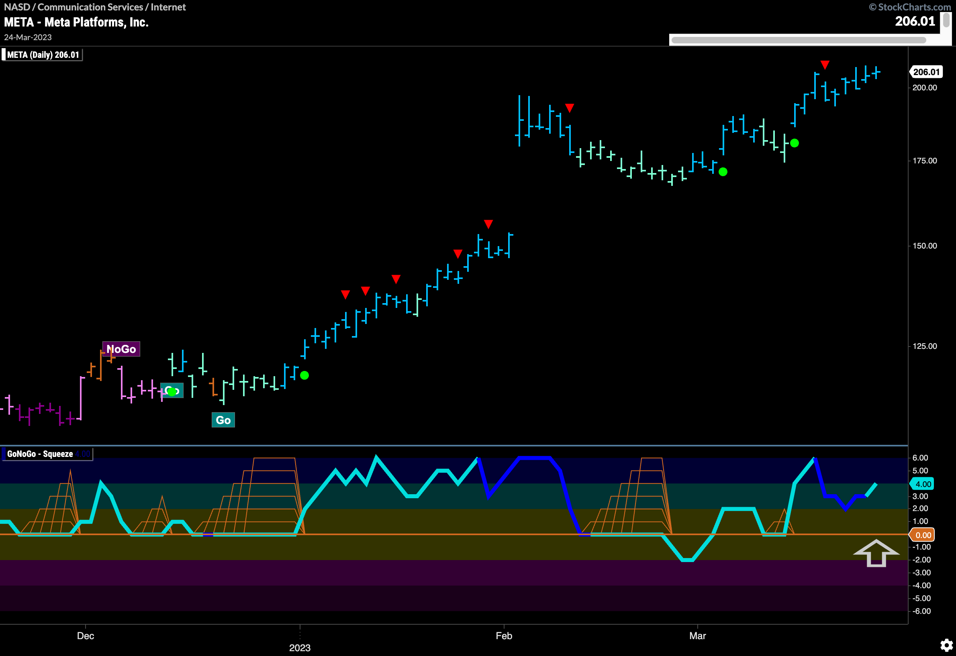Click the Feb label on time axis

[x=504, y=636]
